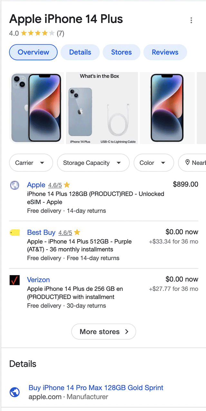Click the Best Buy yellow tag logo
Screen dimensions: 206x411
point(15,233)
